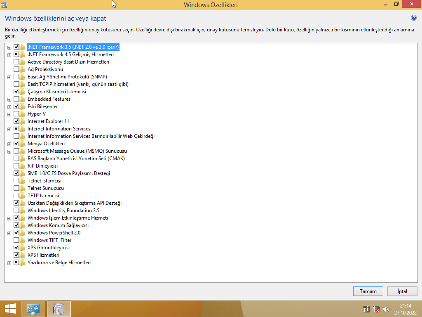Expand the Embedded Features node

9,99
